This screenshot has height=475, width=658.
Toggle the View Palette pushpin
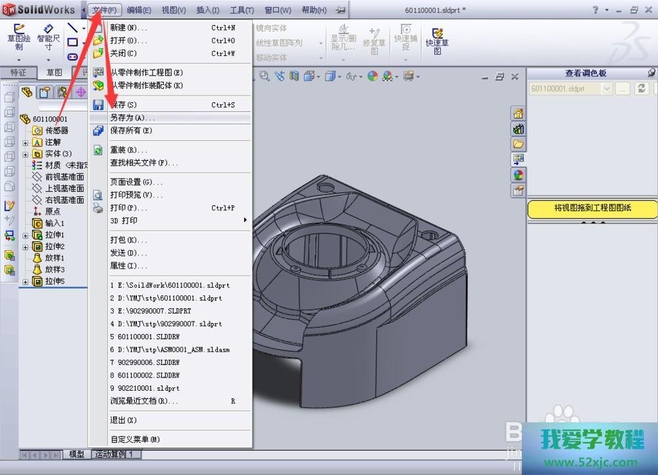click(x=651, y=73)
